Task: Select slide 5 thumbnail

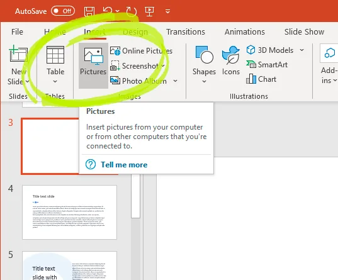Action: [x=69, y=266]
